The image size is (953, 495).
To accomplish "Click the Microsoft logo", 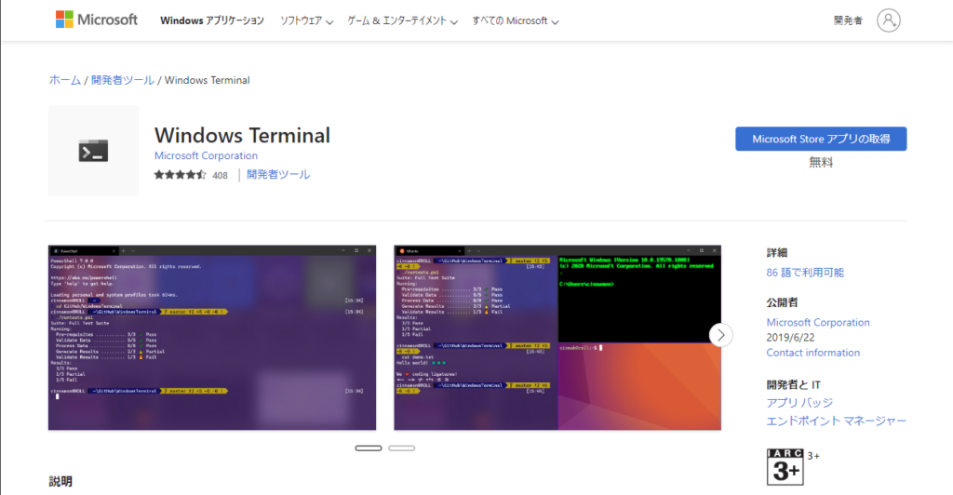I will click(97, 20).
